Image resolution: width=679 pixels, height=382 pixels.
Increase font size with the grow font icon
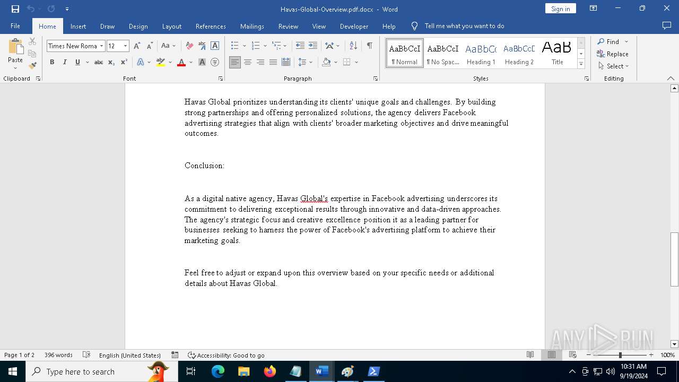(137, 46)
